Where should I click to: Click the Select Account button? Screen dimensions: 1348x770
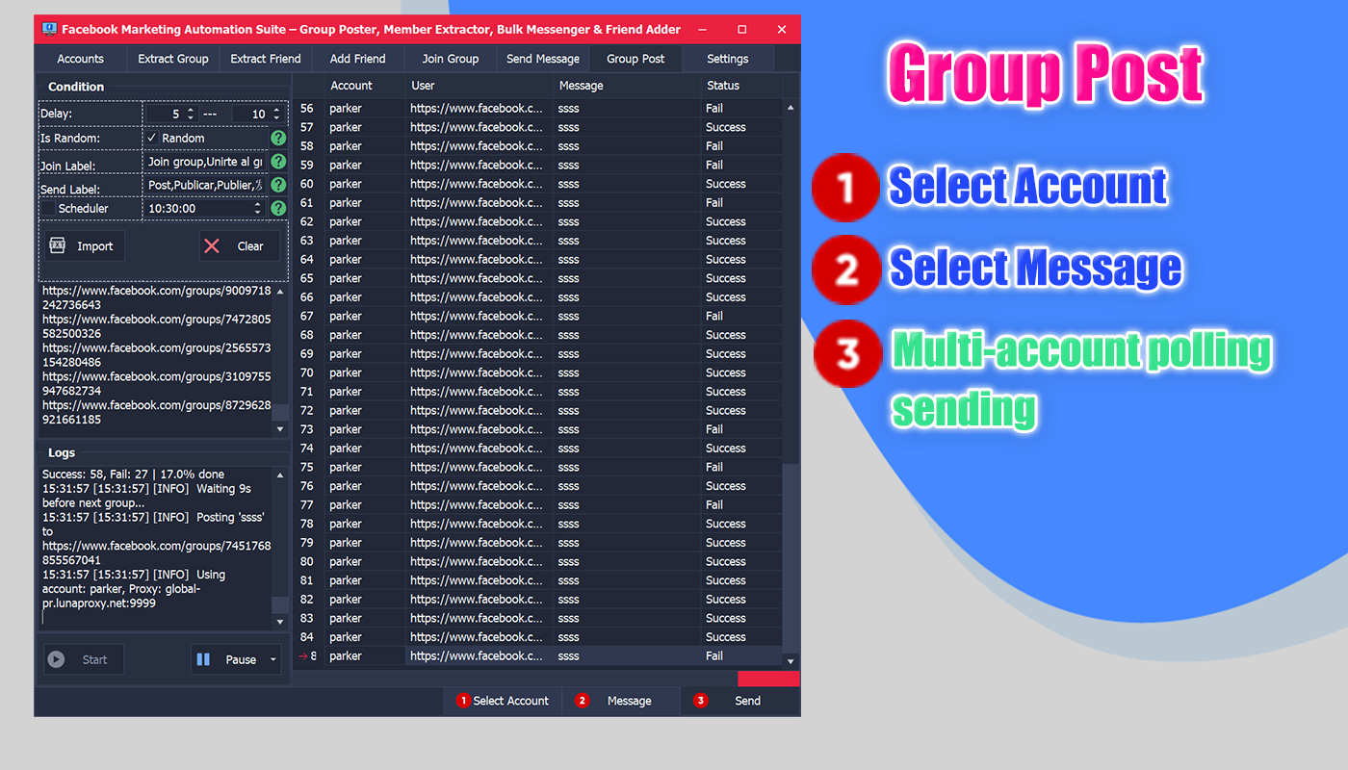[503, 701]
